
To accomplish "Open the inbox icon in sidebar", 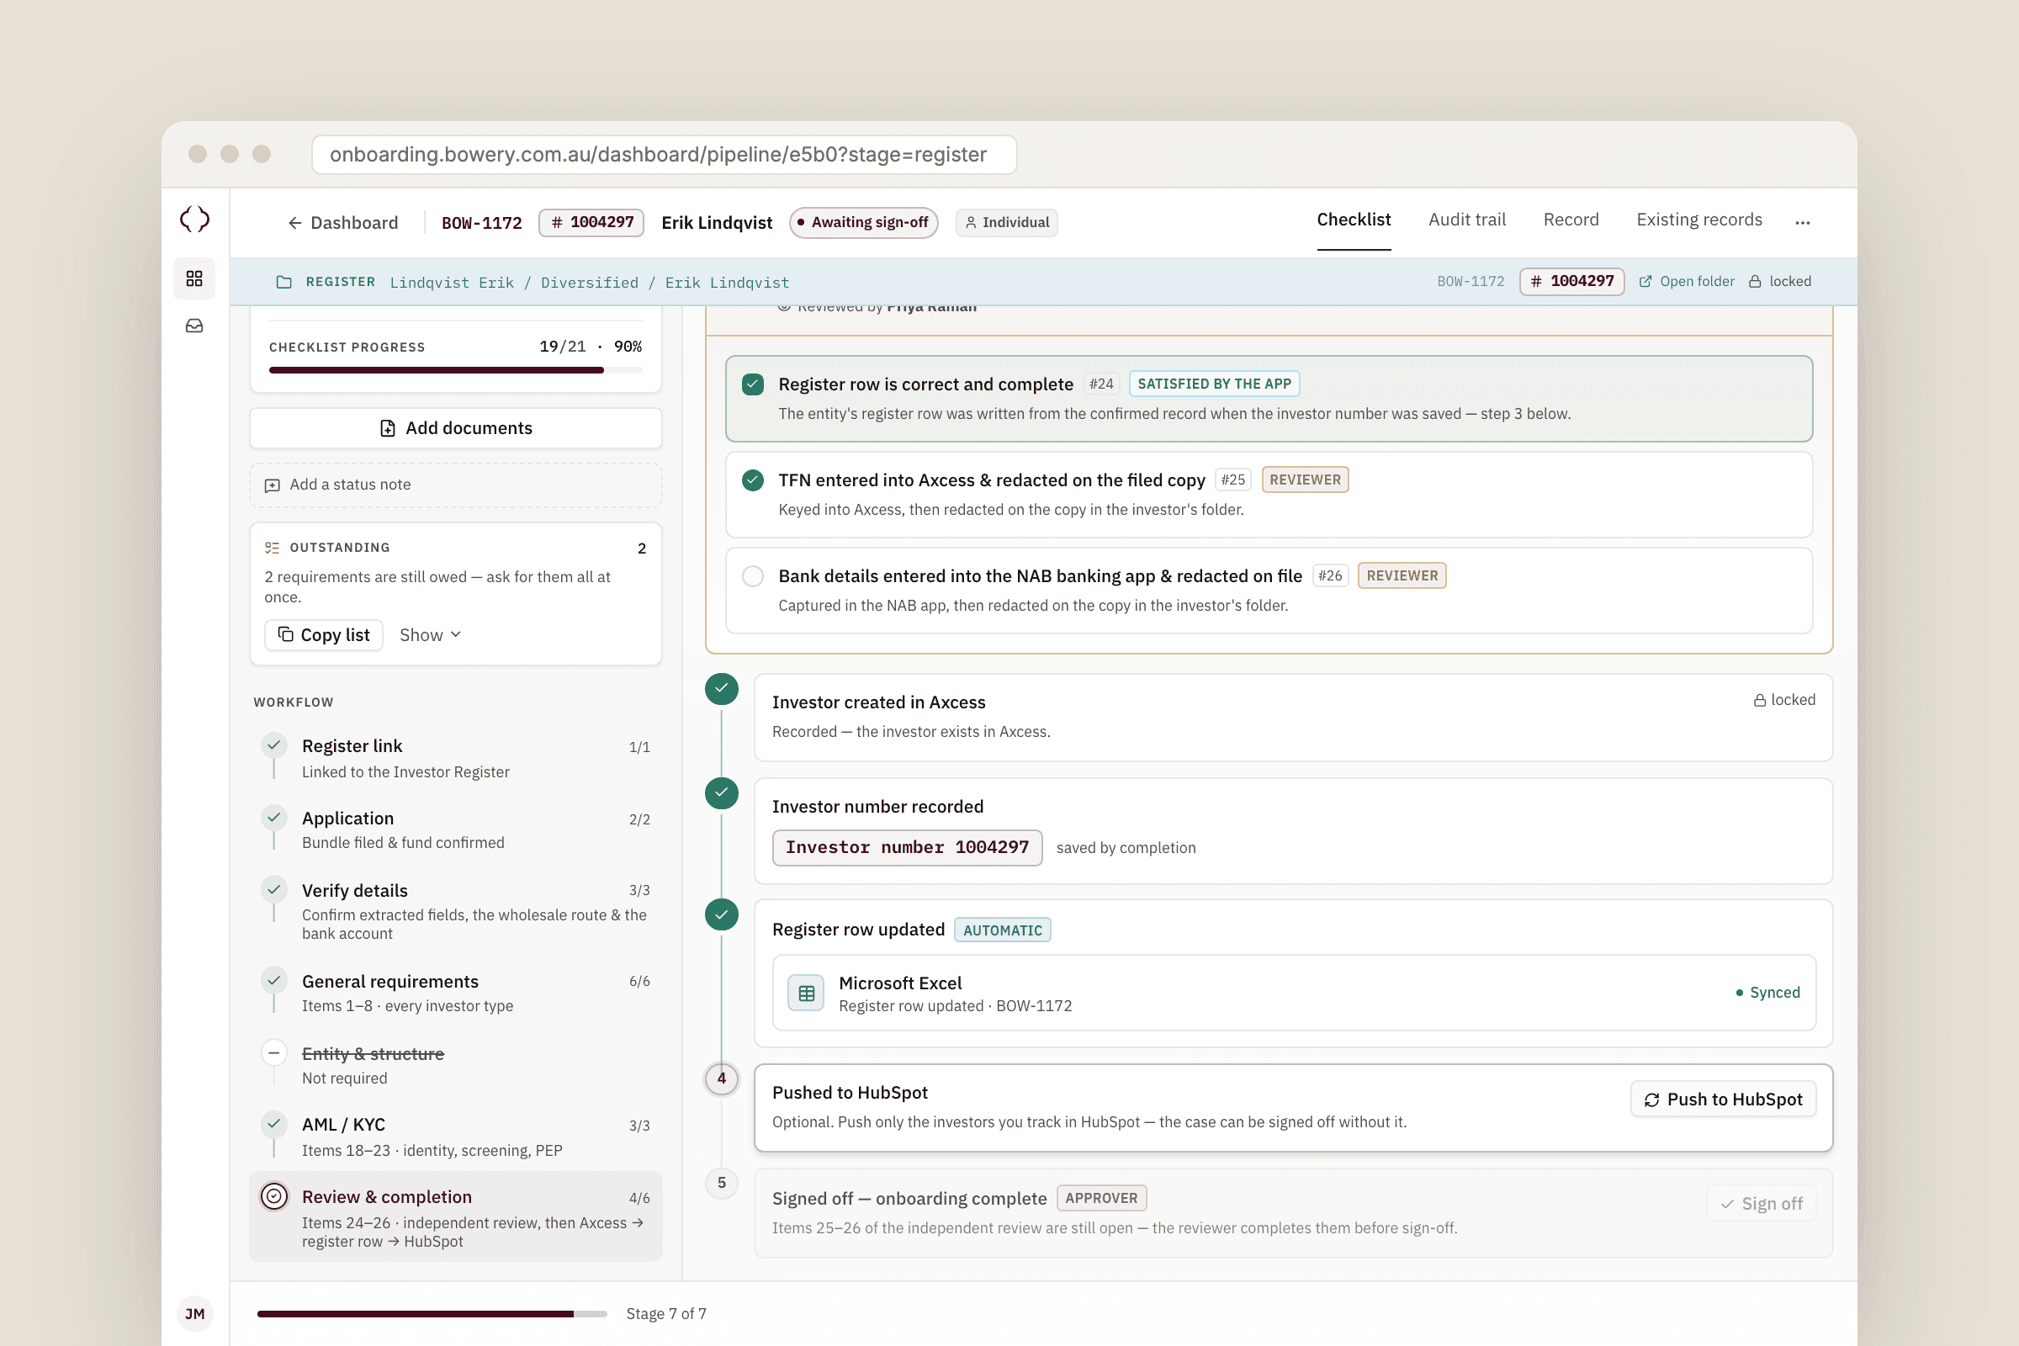I will 194,326.
